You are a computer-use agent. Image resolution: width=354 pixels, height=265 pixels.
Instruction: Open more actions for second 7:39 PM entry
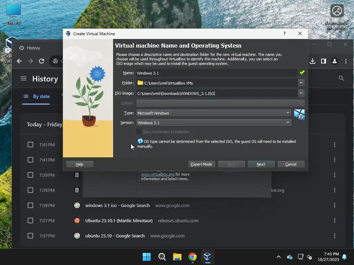(x=335, y=190)
